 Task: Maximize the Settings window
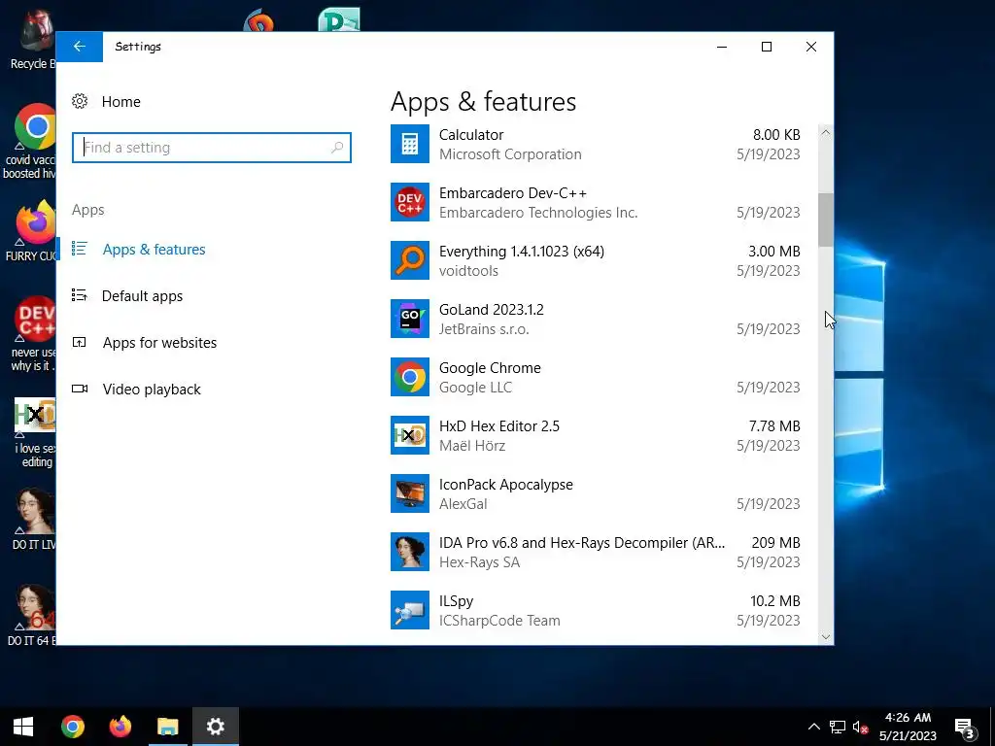point(767,47)
